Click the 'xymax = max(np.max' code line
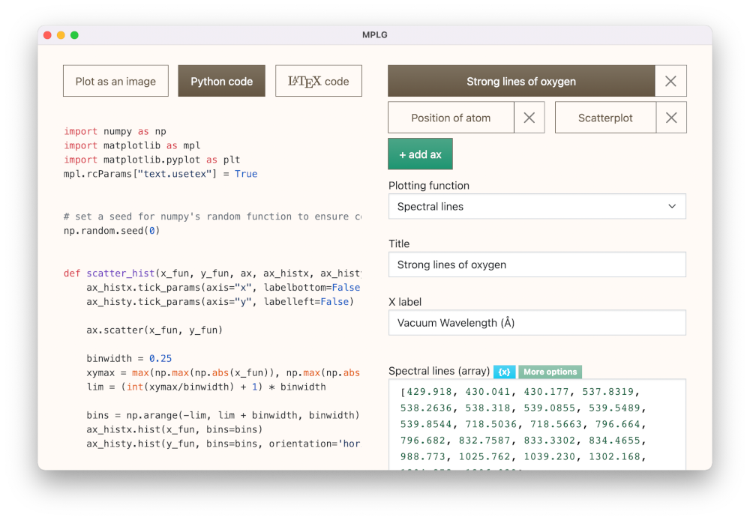 click(x=223, y=373)
